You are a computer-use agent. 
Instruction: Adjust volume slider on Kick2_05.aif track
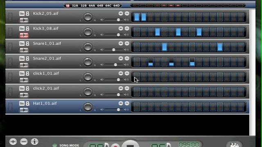118,20
